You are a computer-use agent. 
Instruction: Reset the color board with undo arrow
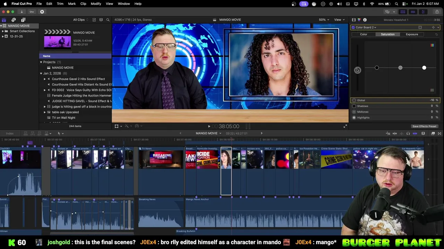(x=436, y=34)
